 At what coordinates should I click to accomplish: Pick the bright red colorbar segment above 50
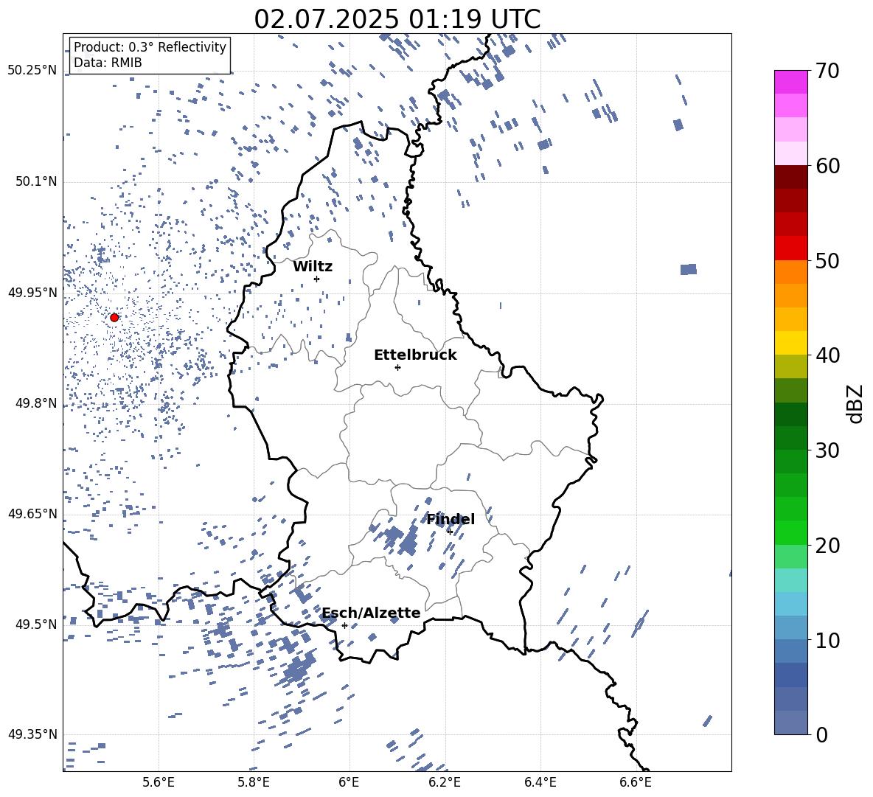pos(791,248)
